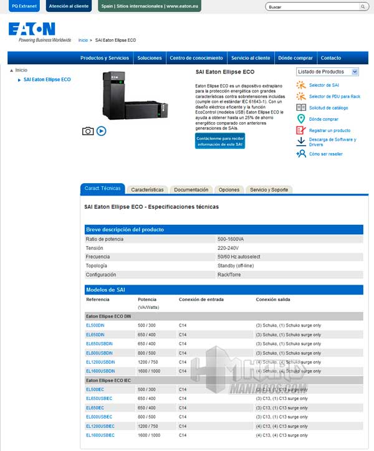This screenshot has width=374, height=451.
Task: Open the EL1600USBIEC model link
Action: (x=100, y=435)
